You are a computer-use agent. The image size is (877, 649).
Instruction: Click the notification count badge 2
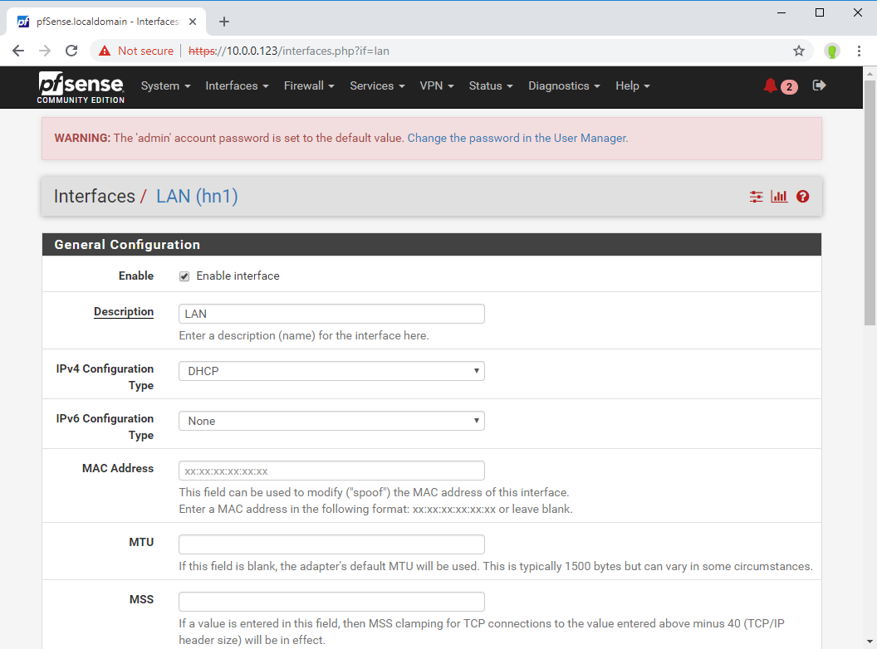coord(789,86)
